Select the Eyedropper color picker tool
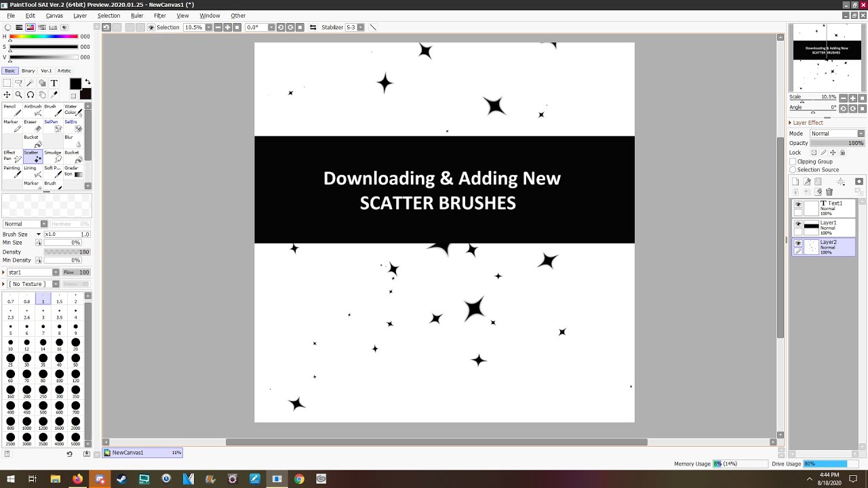Screen dimensions: 868x488 tap(54, 95)
